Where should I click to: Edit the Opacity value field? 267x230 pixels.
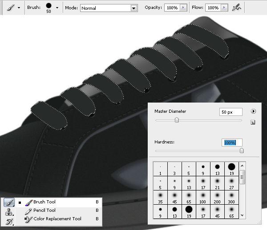[x=172, y=8]
